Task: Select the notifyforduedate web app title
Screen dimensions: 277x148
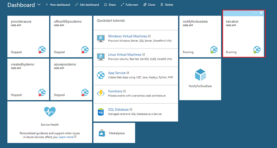Action: pos(195,22)
